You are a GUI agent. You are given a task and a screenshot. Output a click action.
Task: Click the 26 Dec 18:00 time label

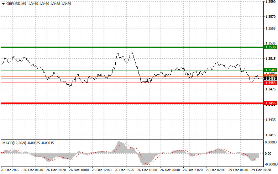(x=147, y=170)
